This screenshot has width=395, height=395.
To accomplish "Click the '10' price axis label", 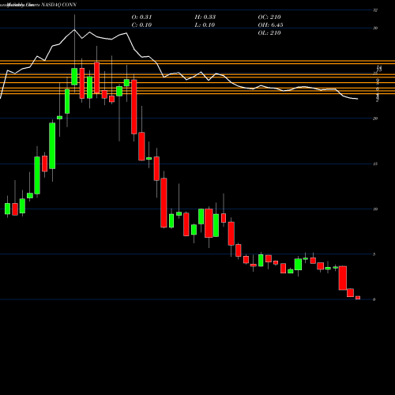I will pos(375,209).
